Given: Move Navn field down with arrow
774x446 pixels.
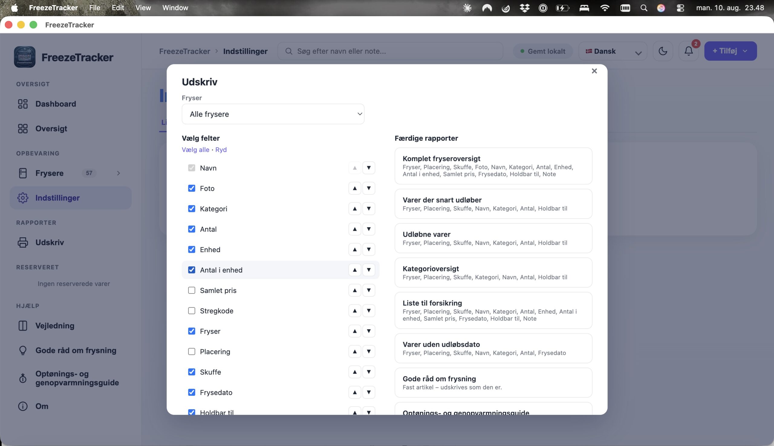Looking at the screenshot, I should point(369,168).
